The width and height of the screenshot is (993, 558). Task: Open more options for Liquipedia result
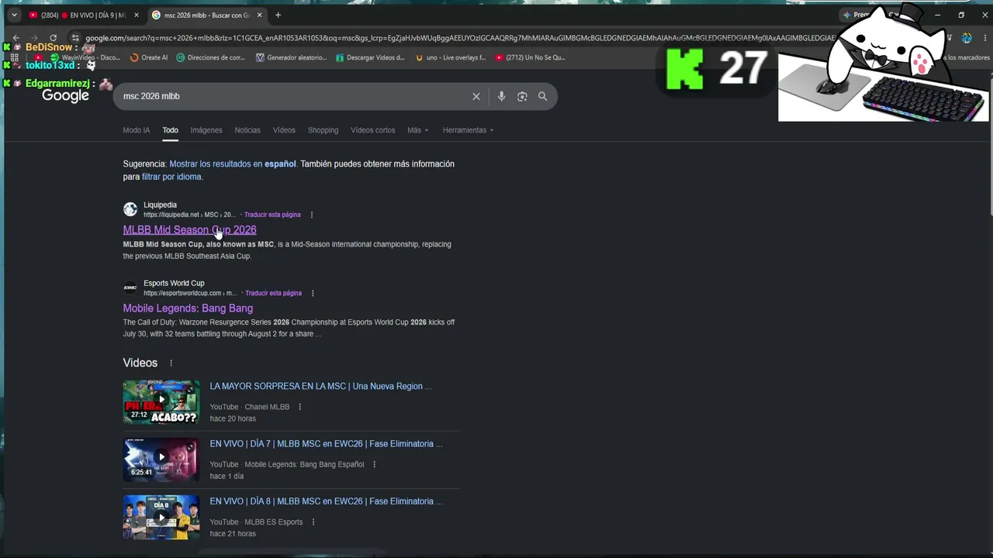(312, 215)
